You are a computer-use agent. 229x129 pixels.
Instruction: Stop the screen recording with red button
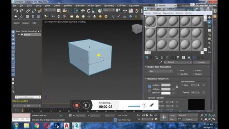pos(77,105)
